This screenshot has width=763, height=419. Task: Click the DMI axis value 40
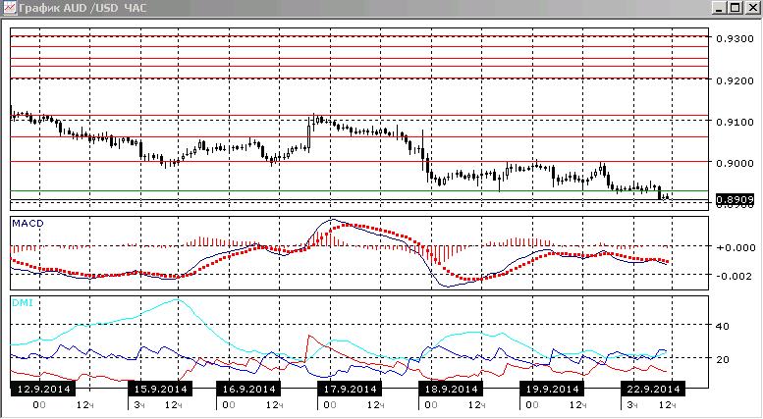pos(723,326)
